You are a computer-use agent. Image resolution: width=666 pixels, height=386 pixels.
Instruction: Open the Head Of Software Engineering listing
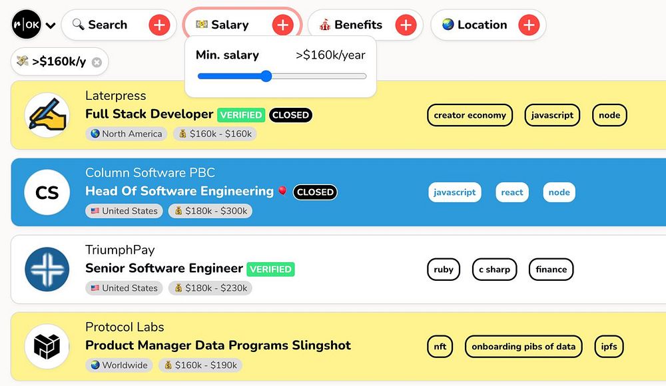pyautogui.click(x=179, y=191)
